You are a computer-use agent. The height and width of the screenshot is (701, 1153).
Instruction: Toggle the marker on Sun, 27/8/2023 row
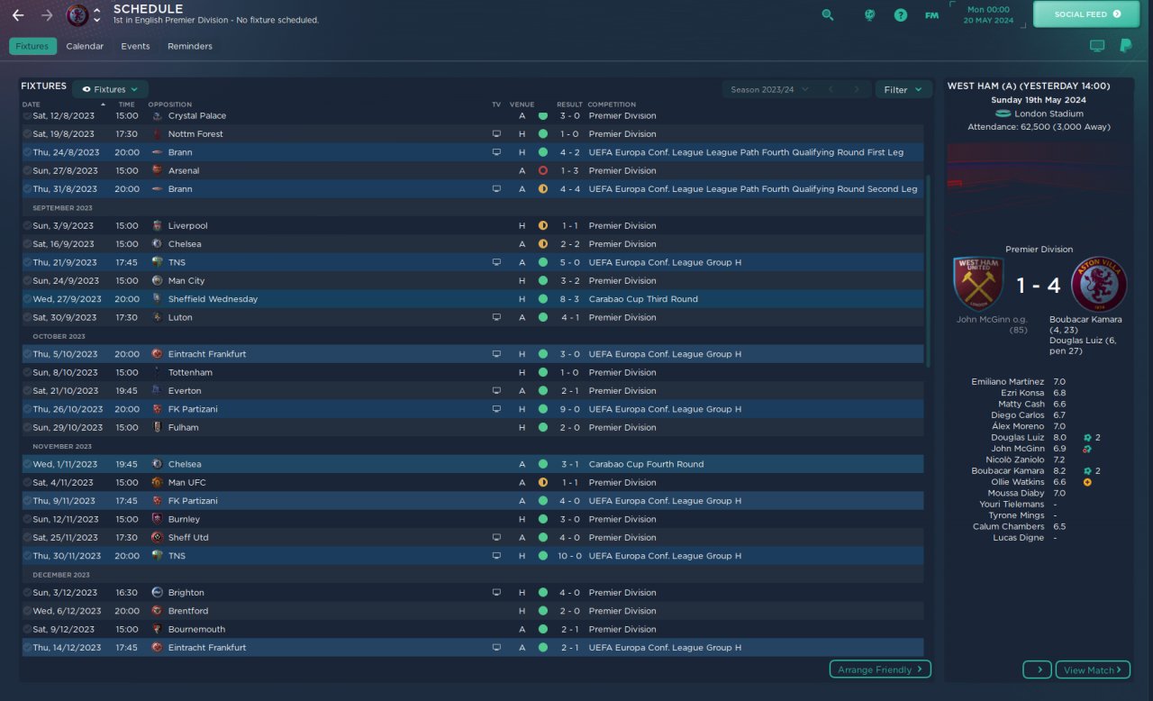[27, 170]
